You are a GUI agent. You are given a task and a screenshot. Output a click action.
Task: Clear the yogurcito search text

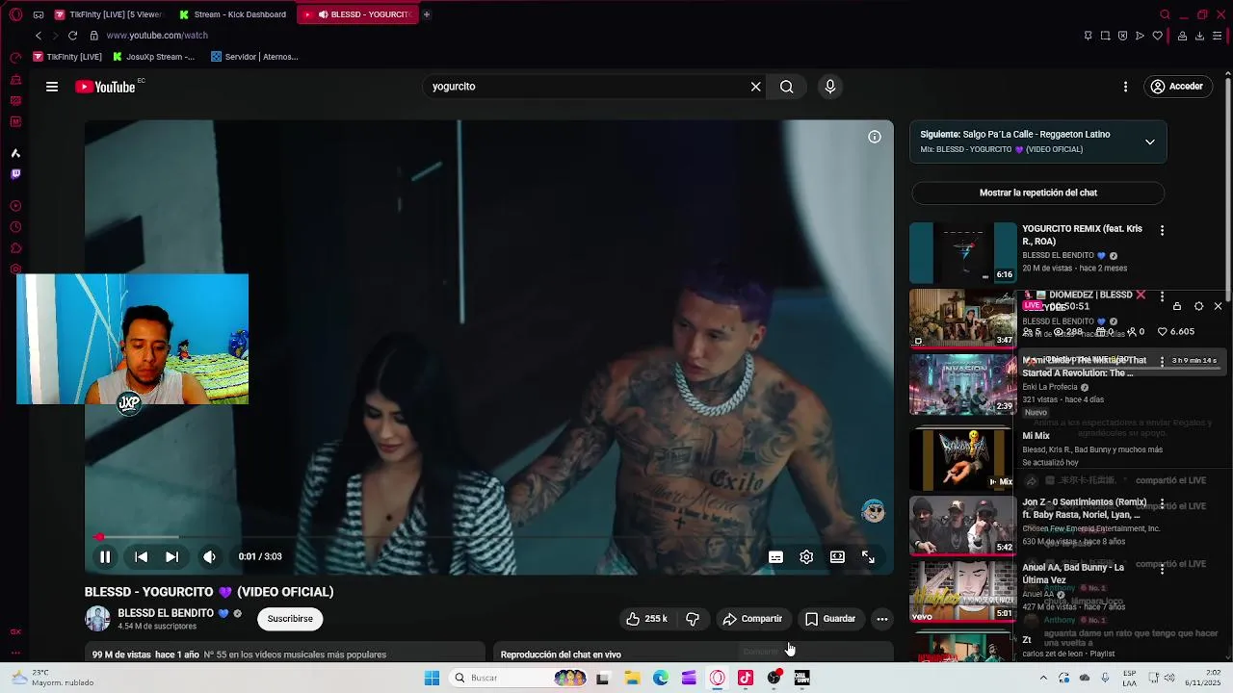tap(756, 87)
